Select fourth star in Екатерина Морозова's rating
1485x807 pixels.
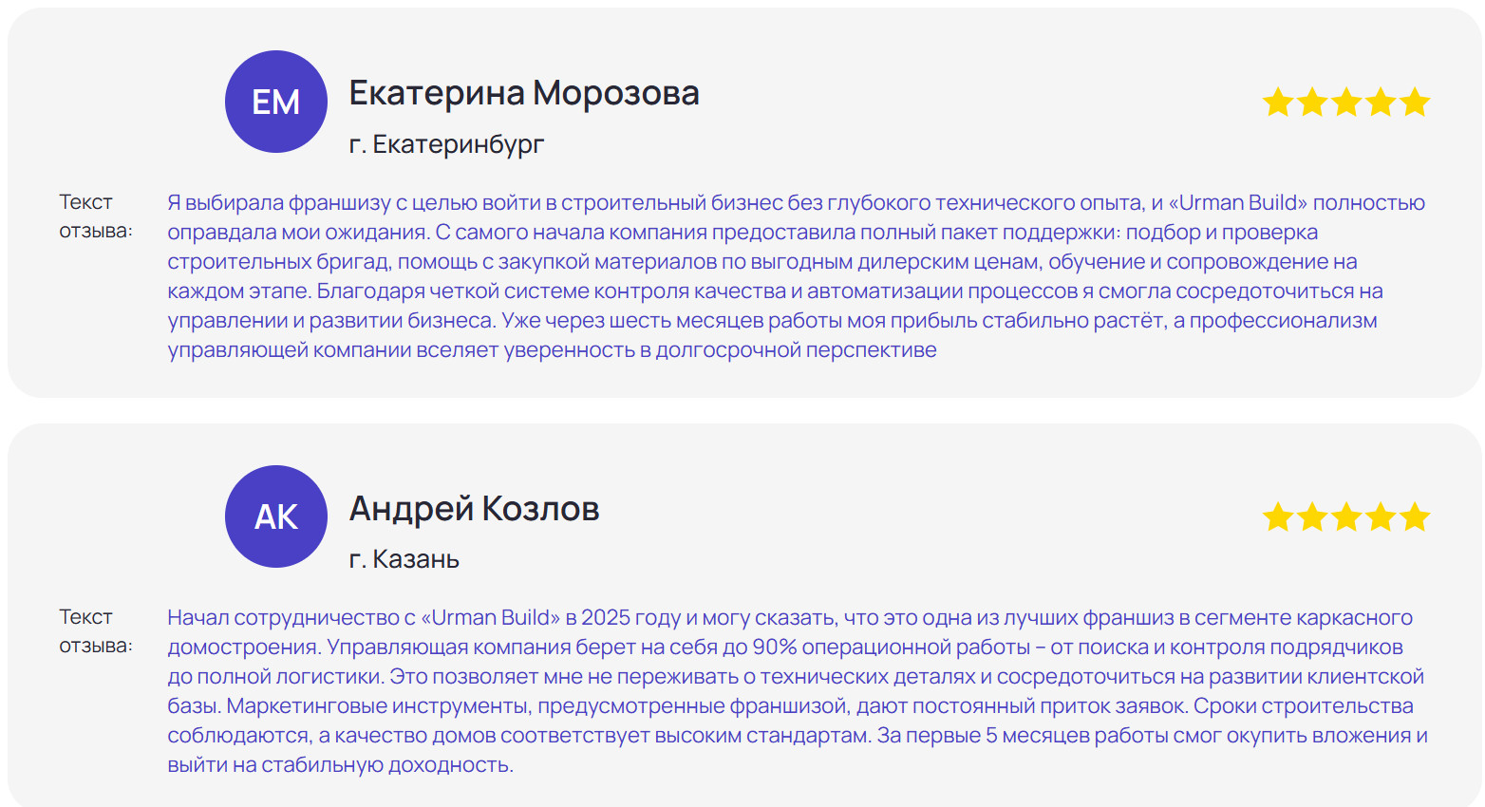click(x=1381, y=102)
